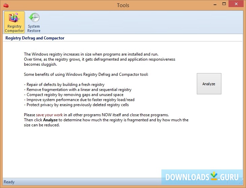The width and height of the screenshot is (246, 188).
Task: Click 'The Windows registry increases in size' sentence
Action: pos(91,54)
